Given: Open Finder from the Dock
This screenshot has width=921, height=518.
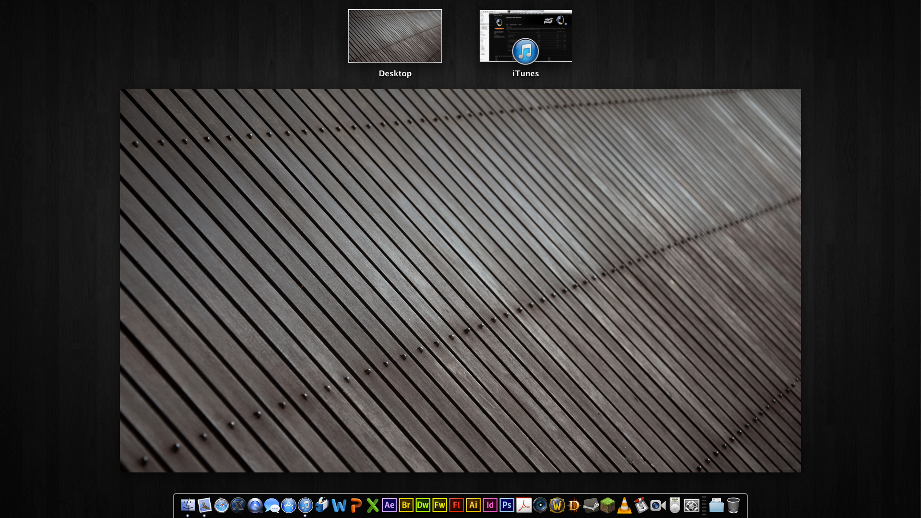Looking at the screenshot, I should [x=188, y=505].
